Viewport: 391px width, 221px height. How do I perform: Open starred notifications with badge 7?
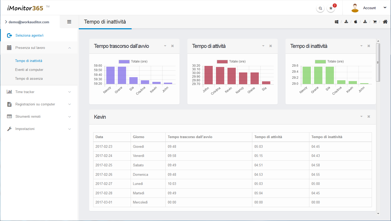pyautogui.click(x=331, y=8)
